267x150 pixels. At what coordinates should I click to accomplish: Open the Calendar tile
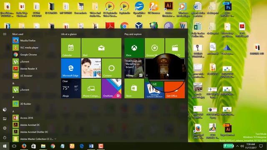pos(71,48)
